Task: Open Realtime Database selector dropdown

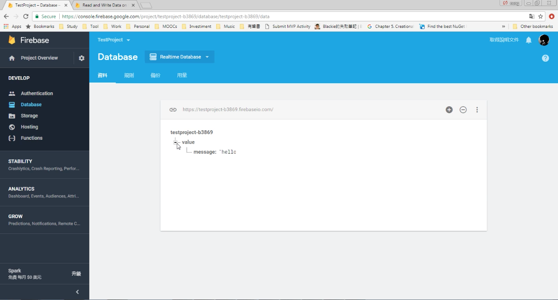Action: (x=180, y=57)
